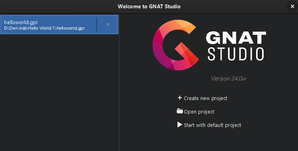This screenshot has height=151, width=298.
Task: Click the Version 24.0w label
Action: (x=228, y=79)
